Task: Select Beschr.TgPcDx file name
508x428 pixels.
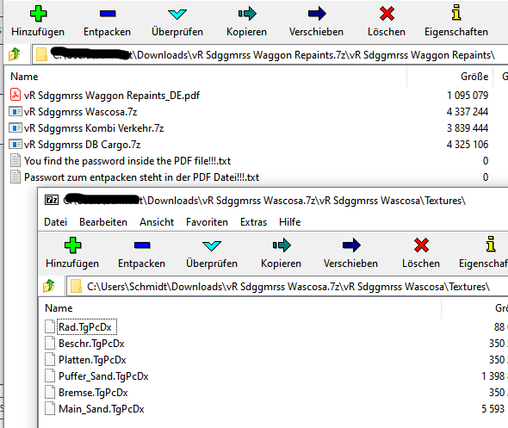Action: pyautogui.click(x=91, y=344)
